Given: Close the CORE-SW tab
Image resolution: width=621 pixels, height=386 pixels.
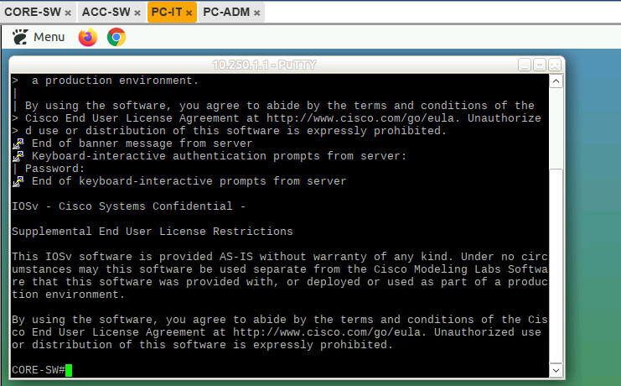Looking at the screenshot, I should coord(68,13).
